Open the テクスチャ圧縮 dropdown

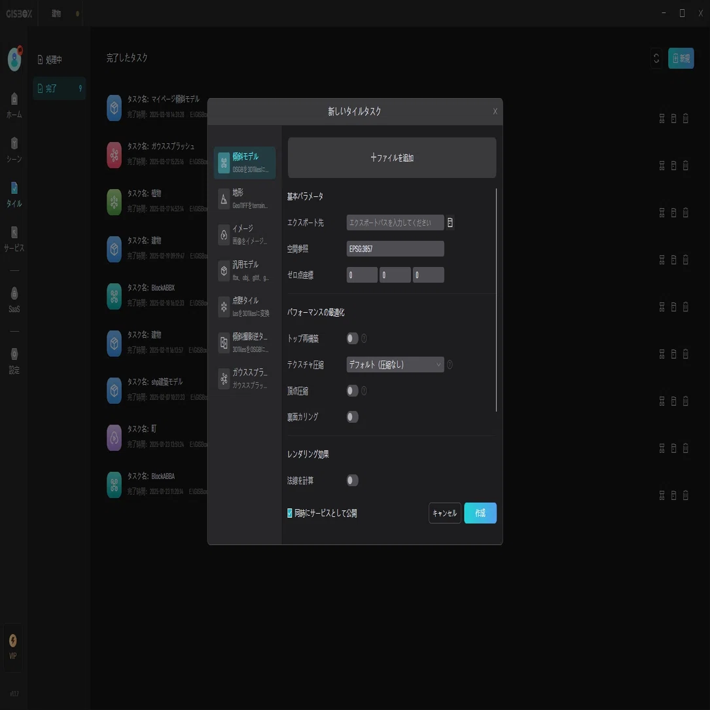(x=395, y=364)
